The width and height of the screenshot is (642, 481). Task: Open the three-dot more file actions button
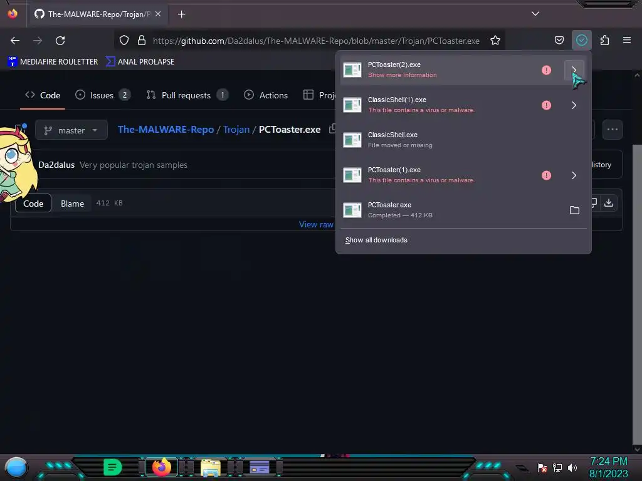pyautogui.click(x=613, y=130)
